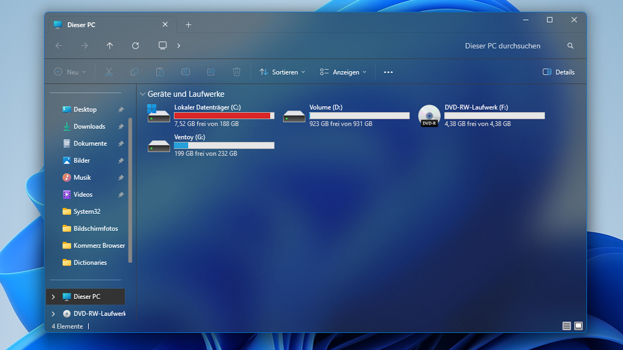Click the Rename icon in toolbar

pyautogui.click(x=185, y=72)
